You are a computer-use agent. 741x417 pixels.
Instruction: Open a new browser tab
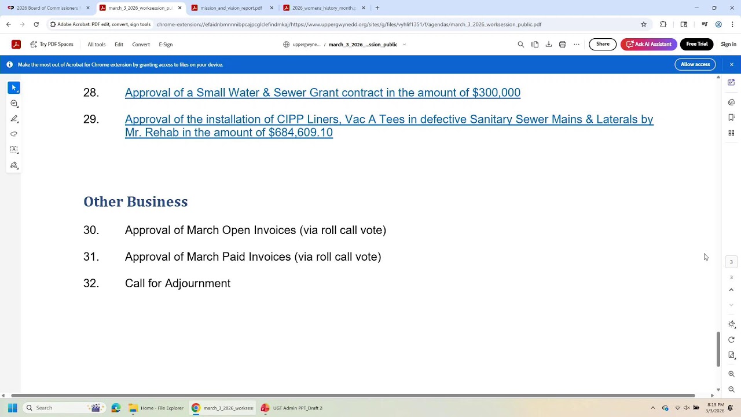coord(377,8)
